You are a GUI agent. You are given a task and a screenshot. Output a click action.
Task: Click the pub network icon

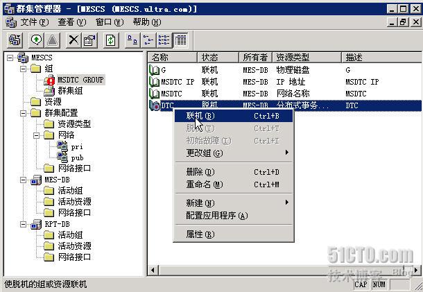[x=62, y=157]
